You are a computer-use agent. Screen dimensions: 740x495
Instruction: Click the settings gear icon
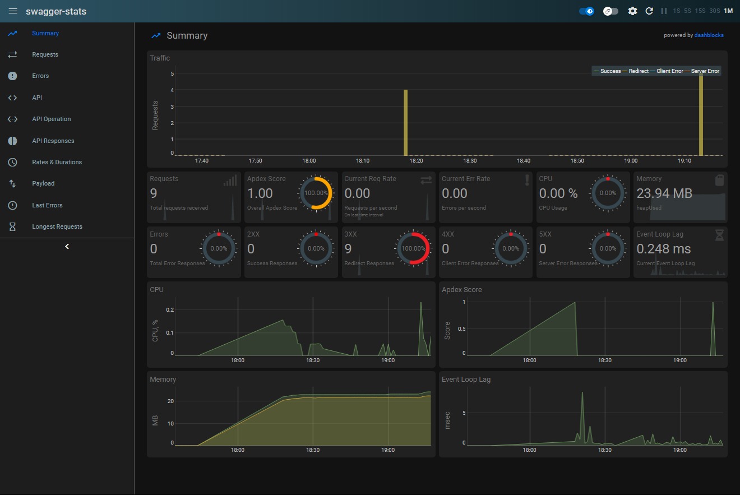tap(632, 11)
